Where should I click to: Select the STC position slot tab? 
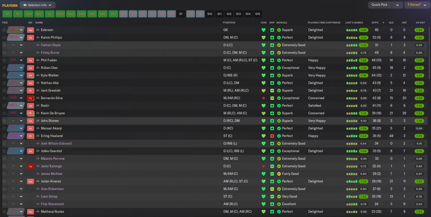coord(113,14)
